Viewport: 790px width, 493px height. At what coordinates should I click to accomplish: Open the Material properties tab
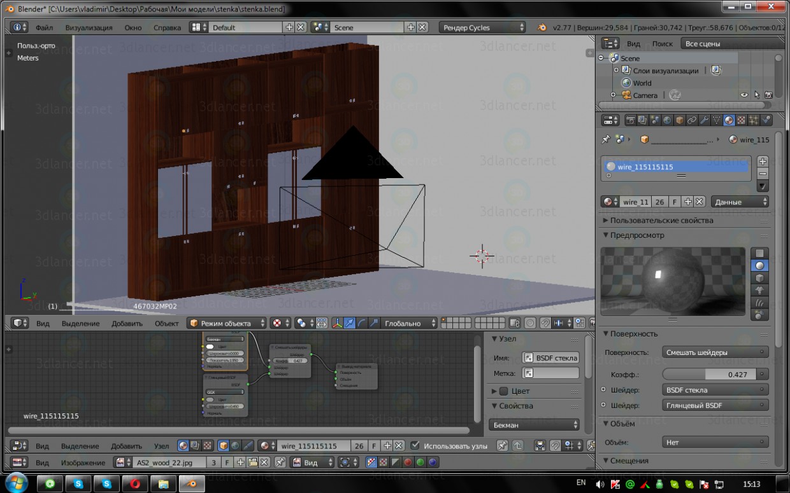[729, 120]
